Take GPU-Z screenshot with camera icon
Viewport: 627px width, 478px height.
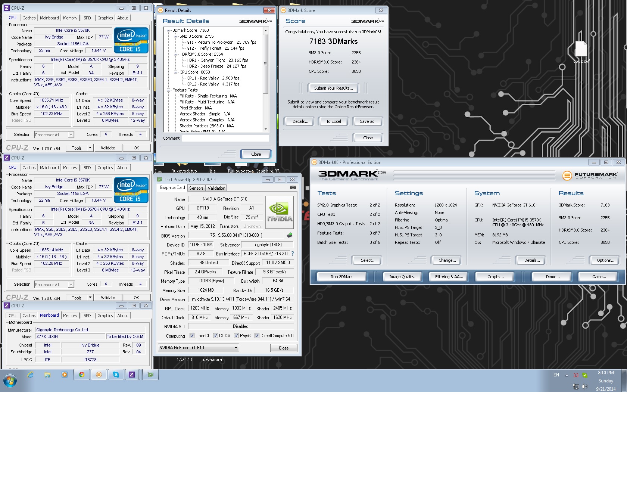click(293, 187)
